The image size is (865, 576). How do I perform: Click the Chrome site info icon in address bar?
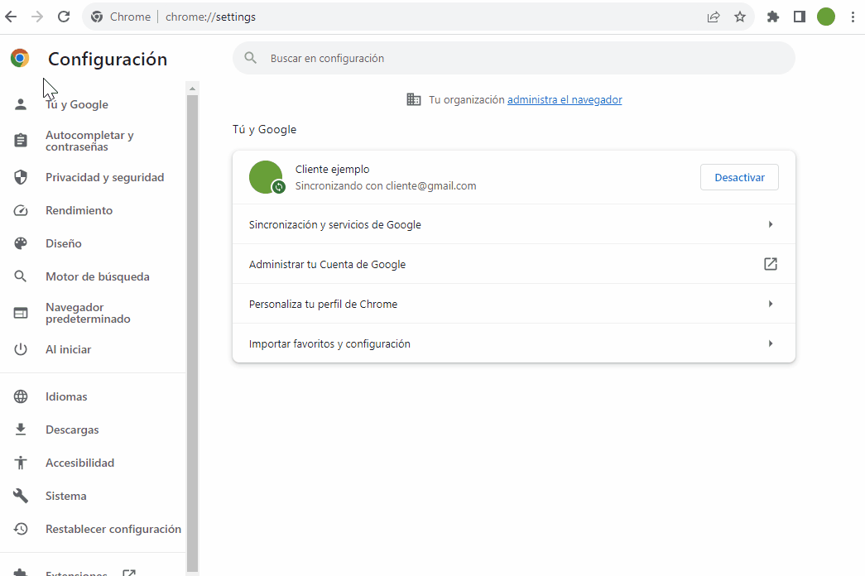coord(97,17)
